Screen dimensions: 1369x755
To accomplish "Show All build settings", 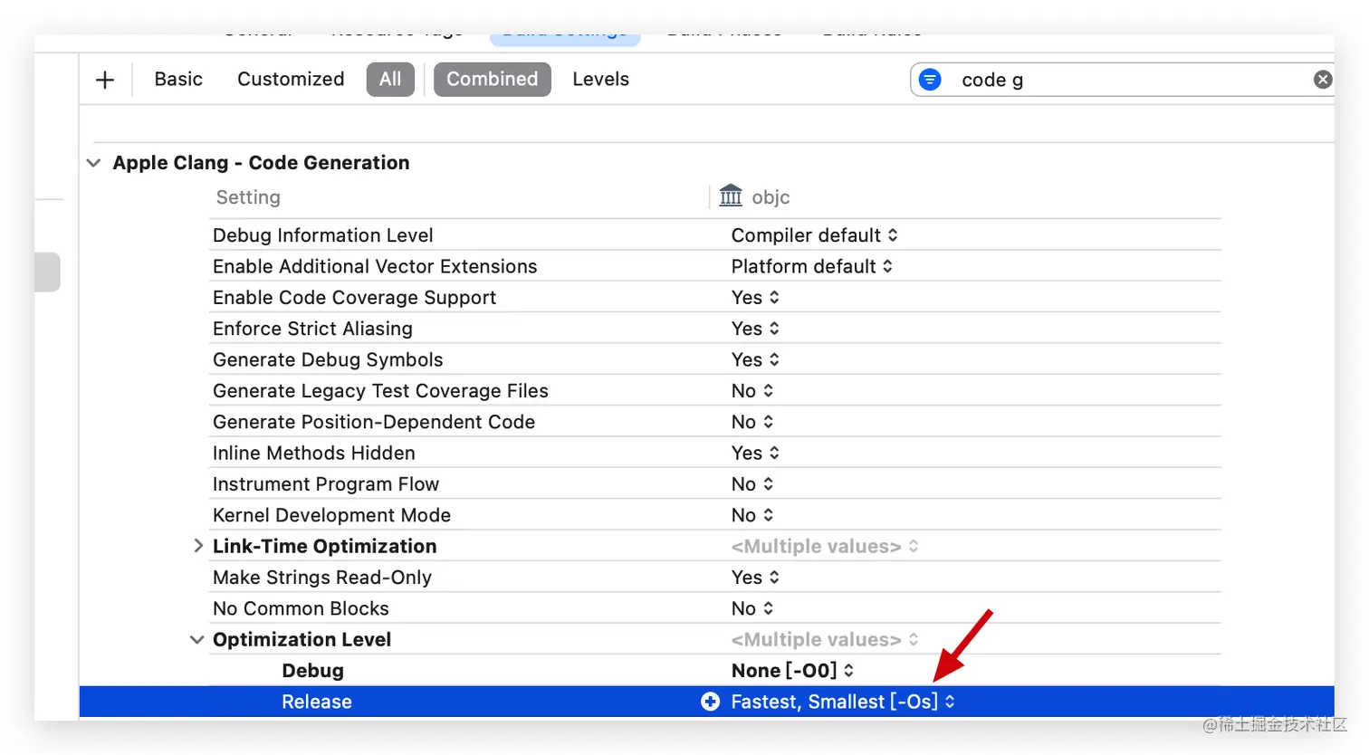I will (x=390, y=80).
